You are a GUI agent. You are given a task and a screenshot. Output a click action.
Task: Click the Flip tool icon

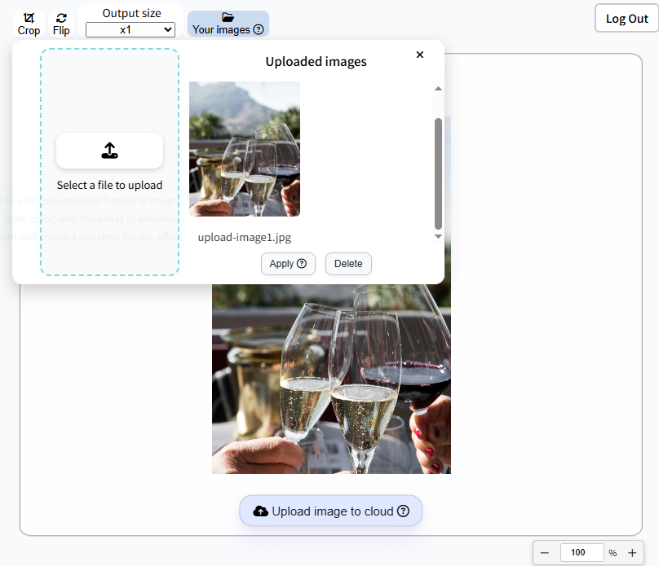click(61, 18)
